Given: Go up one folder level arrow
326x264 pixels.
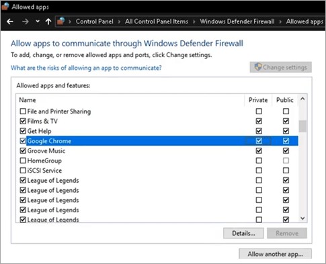Looking at the screenshot, I should (x=48, y=21).
